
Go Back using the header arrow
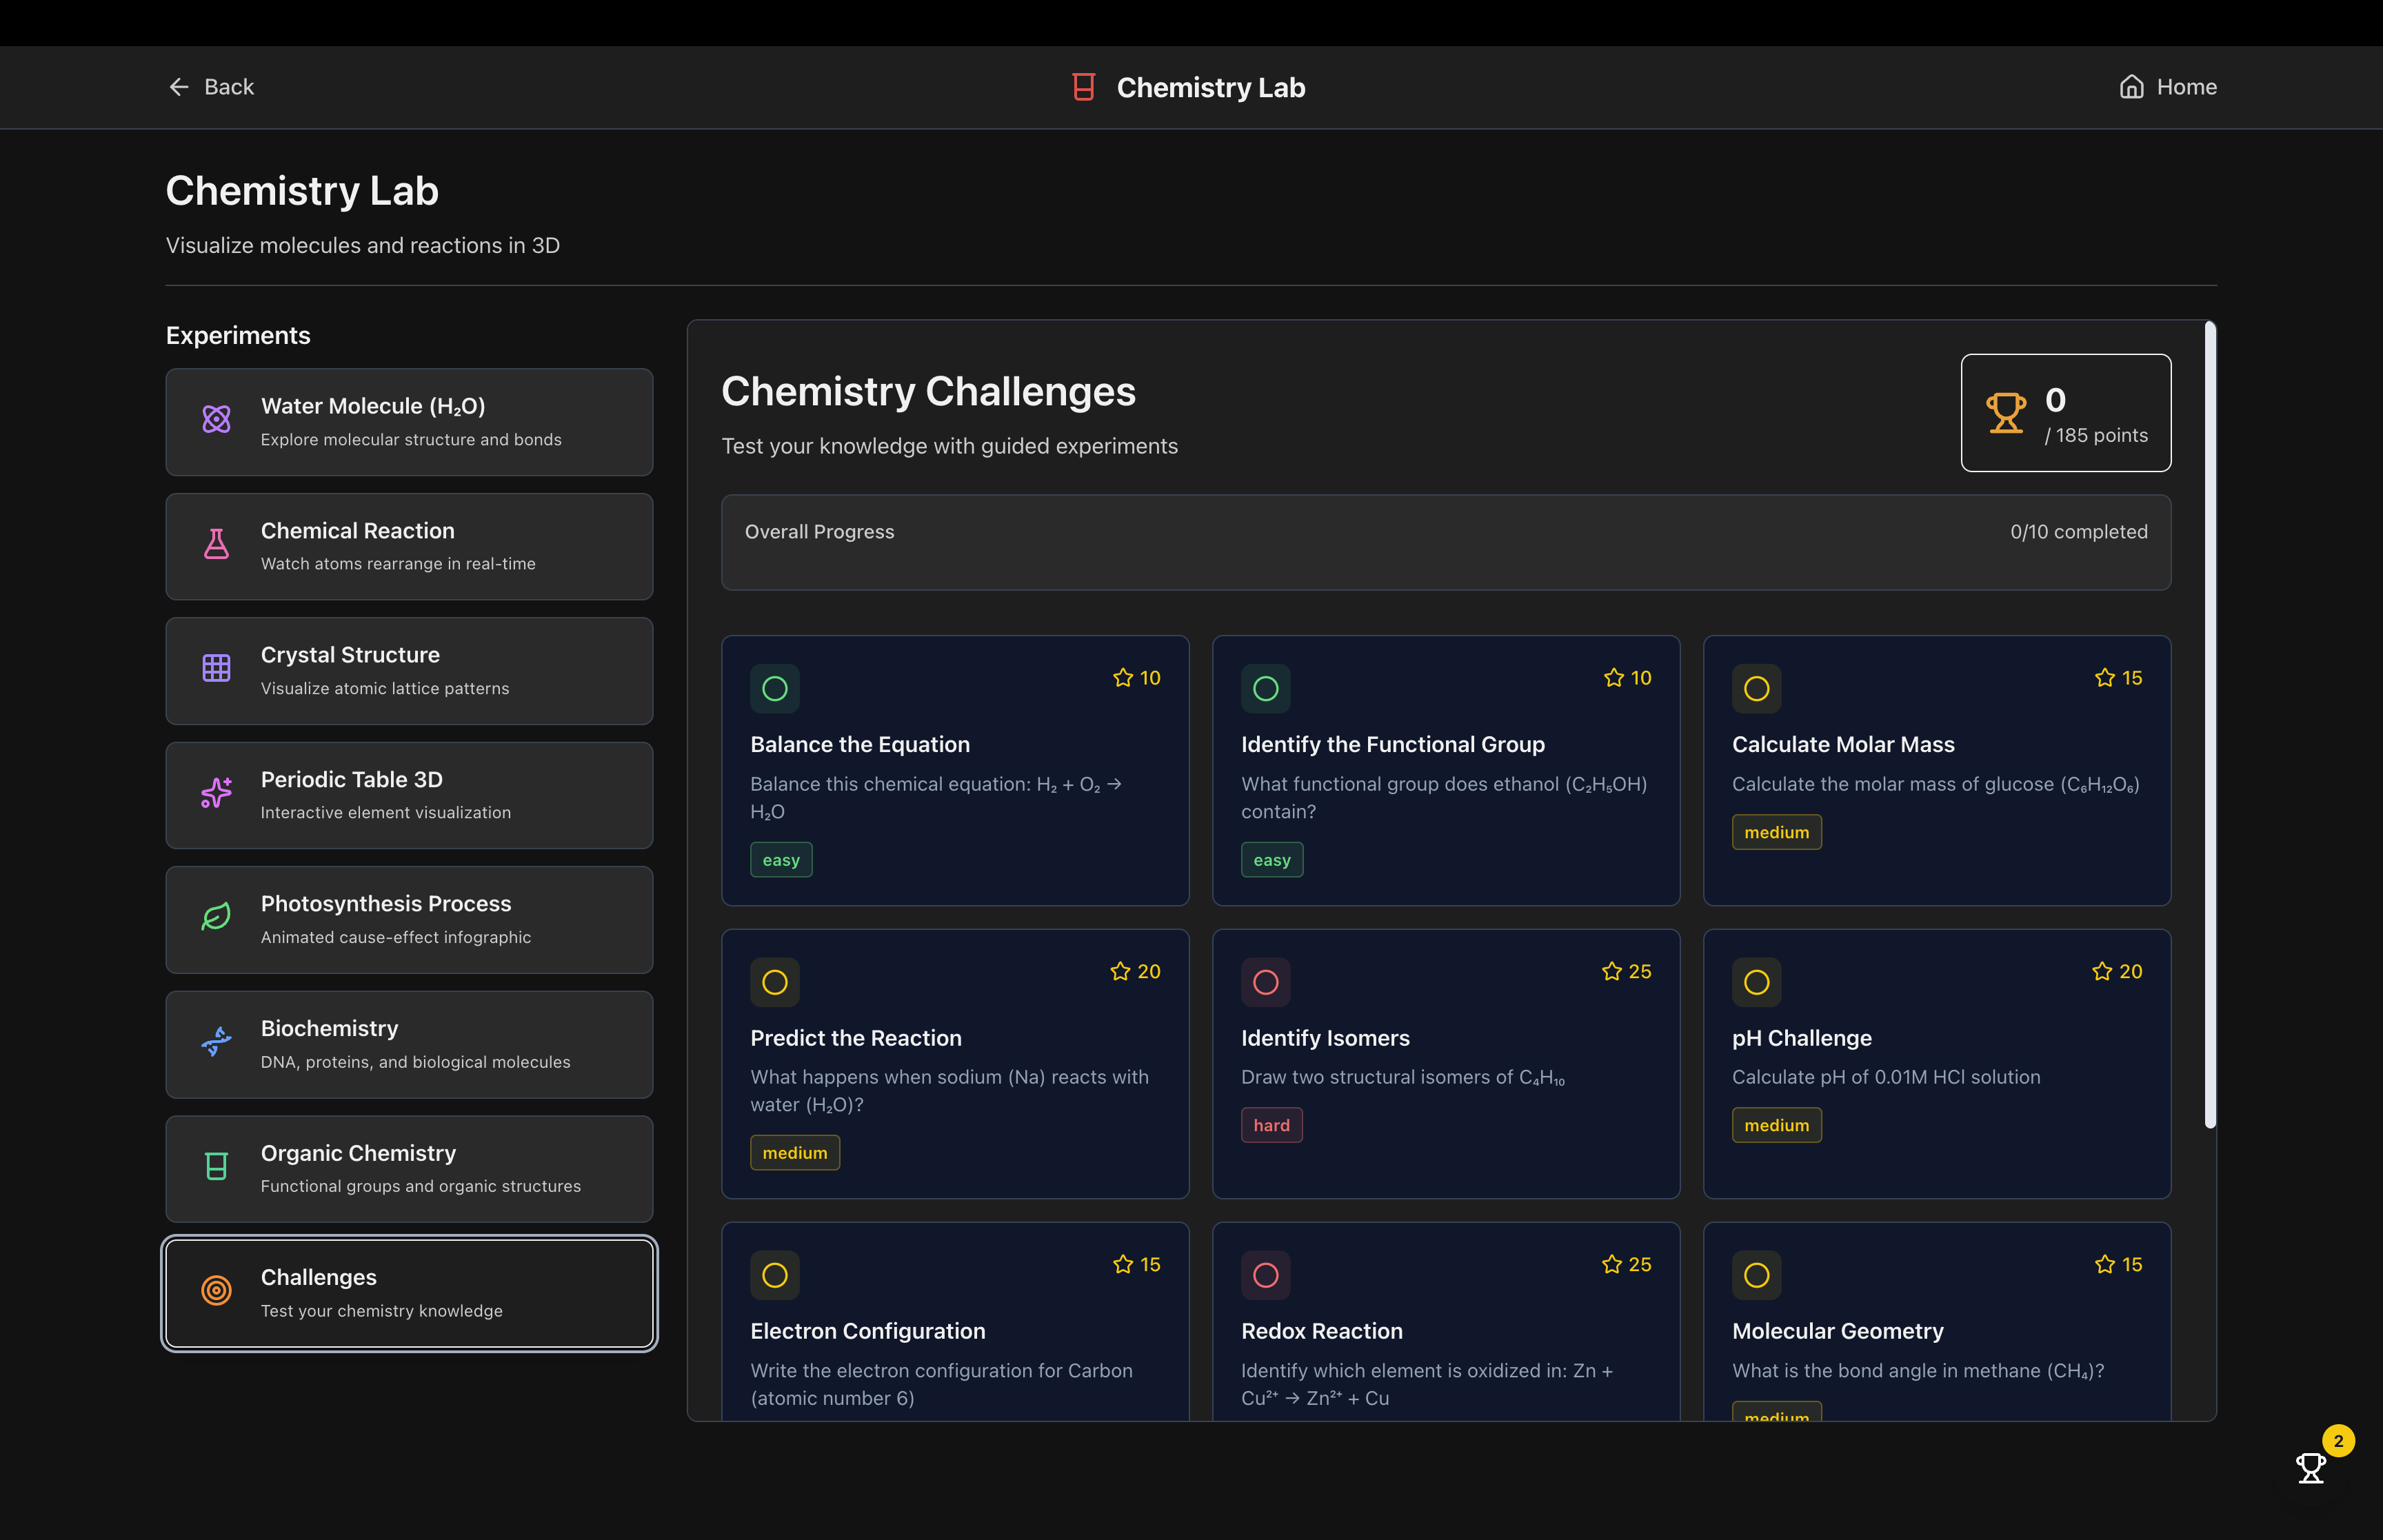click(211, 87)
